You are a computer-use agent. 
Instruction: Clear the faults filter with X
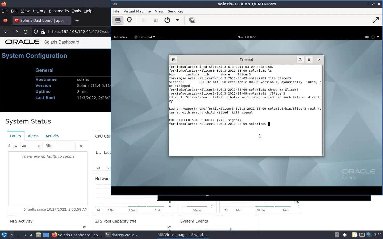(x=81, y=146)
